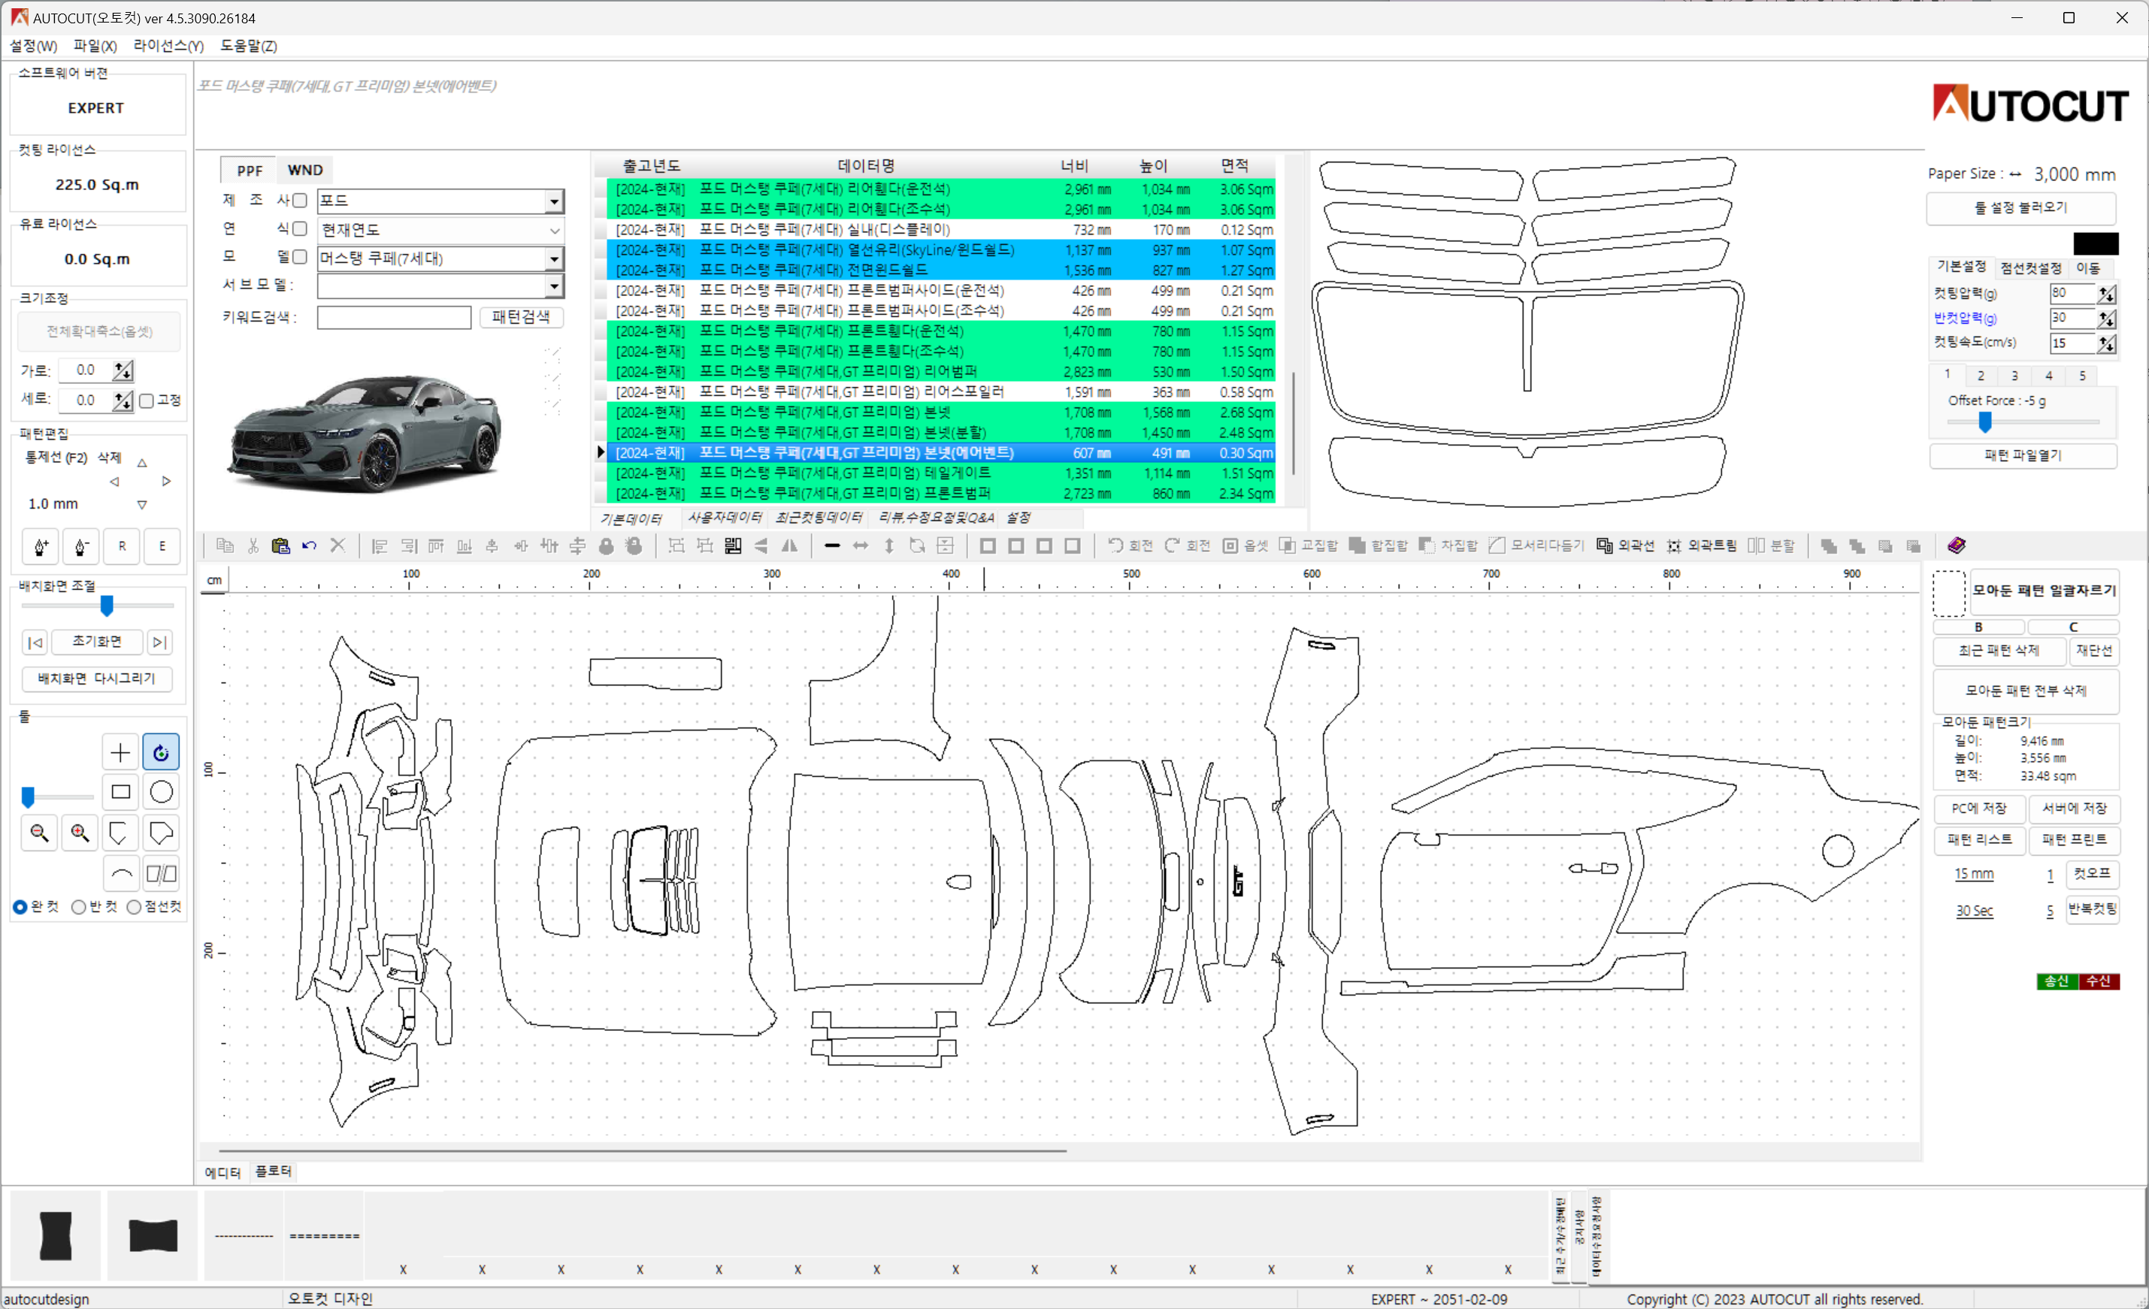Click the 초기화면 reset view button

click(97, 642)
